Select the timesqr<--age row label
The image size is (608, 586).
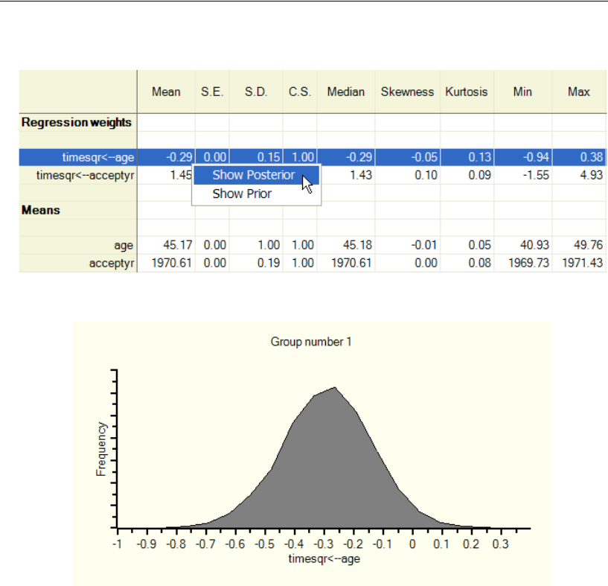pyautogui.click(x=98, y=157)
